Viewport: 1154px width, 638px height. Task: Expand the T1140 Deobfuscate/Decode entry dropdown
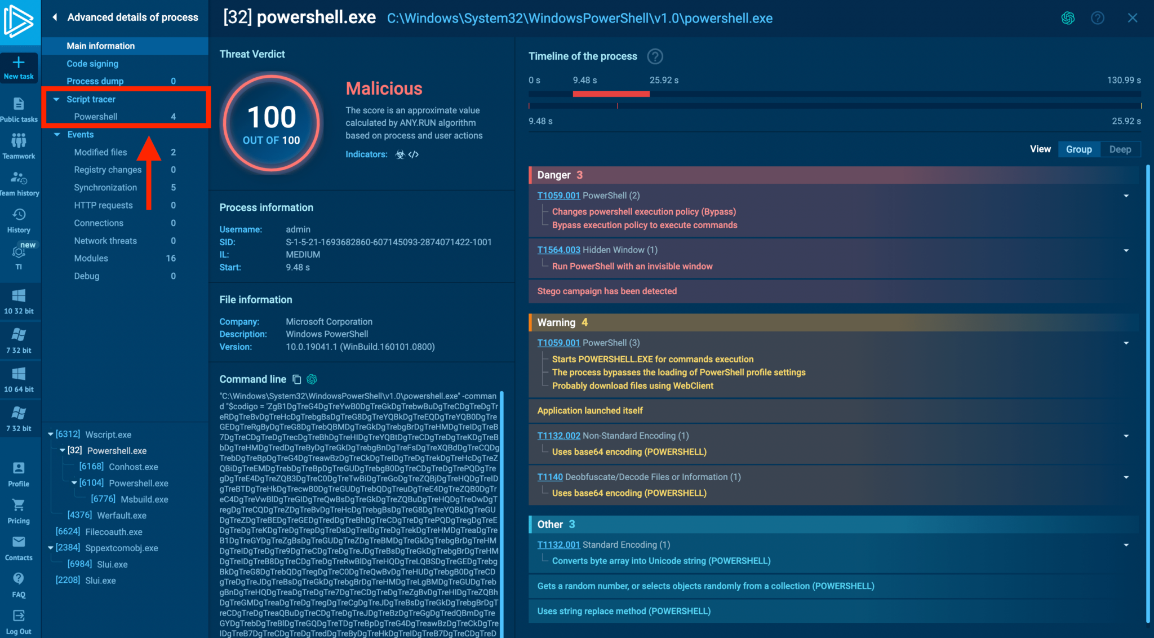click(1126, 477)
